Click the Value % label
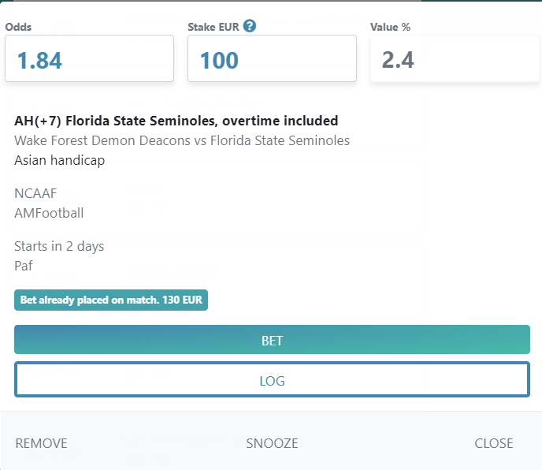Viewport: 542px width, 470px height. pos(390,27)
